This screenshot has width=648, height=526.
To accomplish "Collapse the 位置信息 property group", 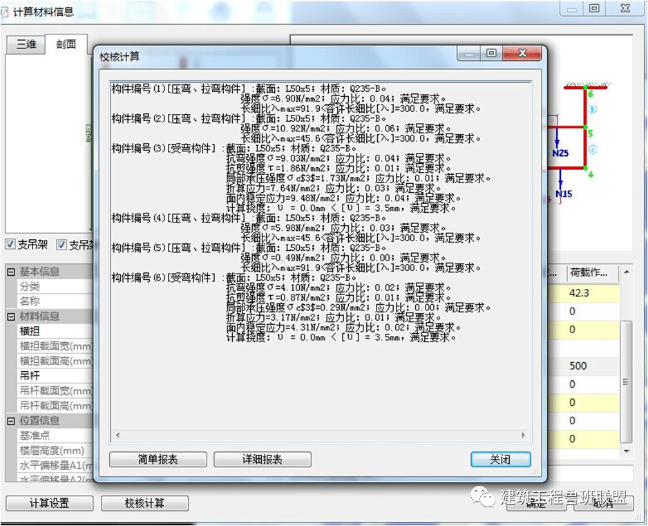I will (11, 421).
